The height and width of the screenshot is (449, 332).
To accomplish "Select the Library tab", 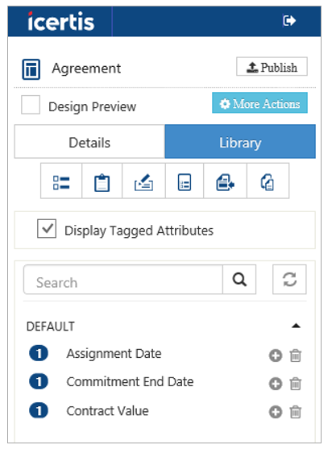I will click(240, 141).
